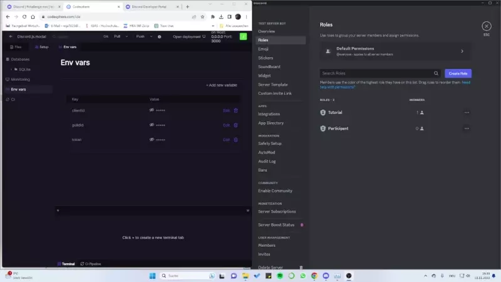Expand Default Permissions settings
Viewport: 501px width, 282px height.
pyautogui.click(x=462, y=51)
